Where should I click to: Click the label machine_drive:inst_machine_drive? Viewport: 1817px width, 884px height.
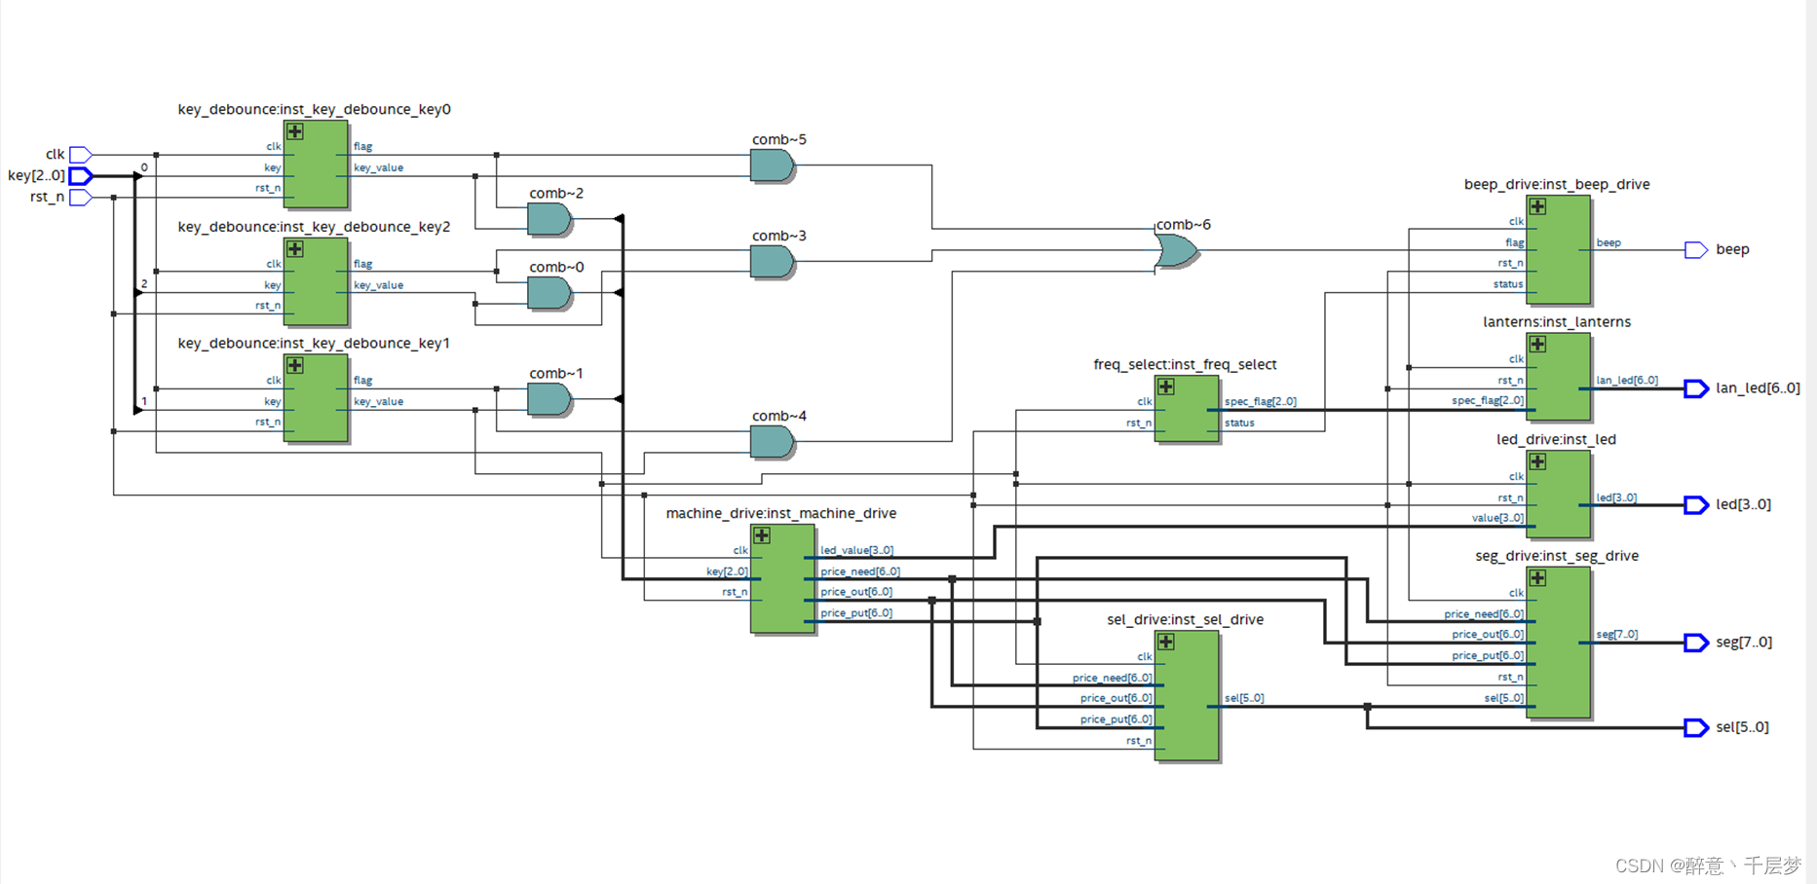coord(781,513)
